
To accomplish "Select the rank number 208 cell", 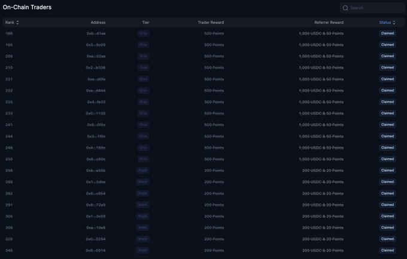I will point(9,56).
